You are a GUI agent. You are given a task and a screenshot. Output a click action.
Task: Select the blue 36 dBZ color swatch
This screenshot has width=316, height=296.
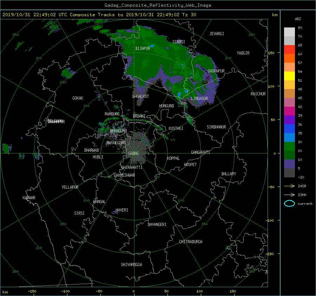pyautogui.click(x=289, y=128)
